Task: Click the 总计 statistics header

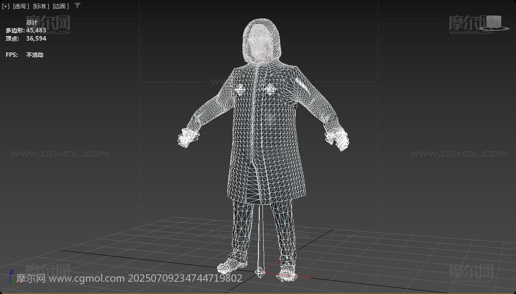Action: 32,23
